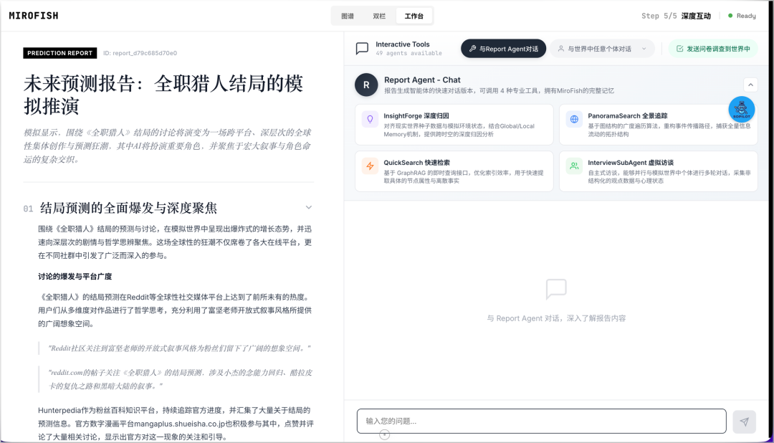Click the MIROFISH logo

pyautogui.click(x=34, y=16)
